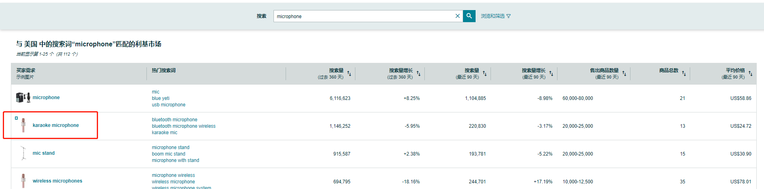Image resolution: width=764 pixels, height=189 pixels.
Task: Open the wireless microphones niche link
Action: pyautogui.click(x=57, y=181)
